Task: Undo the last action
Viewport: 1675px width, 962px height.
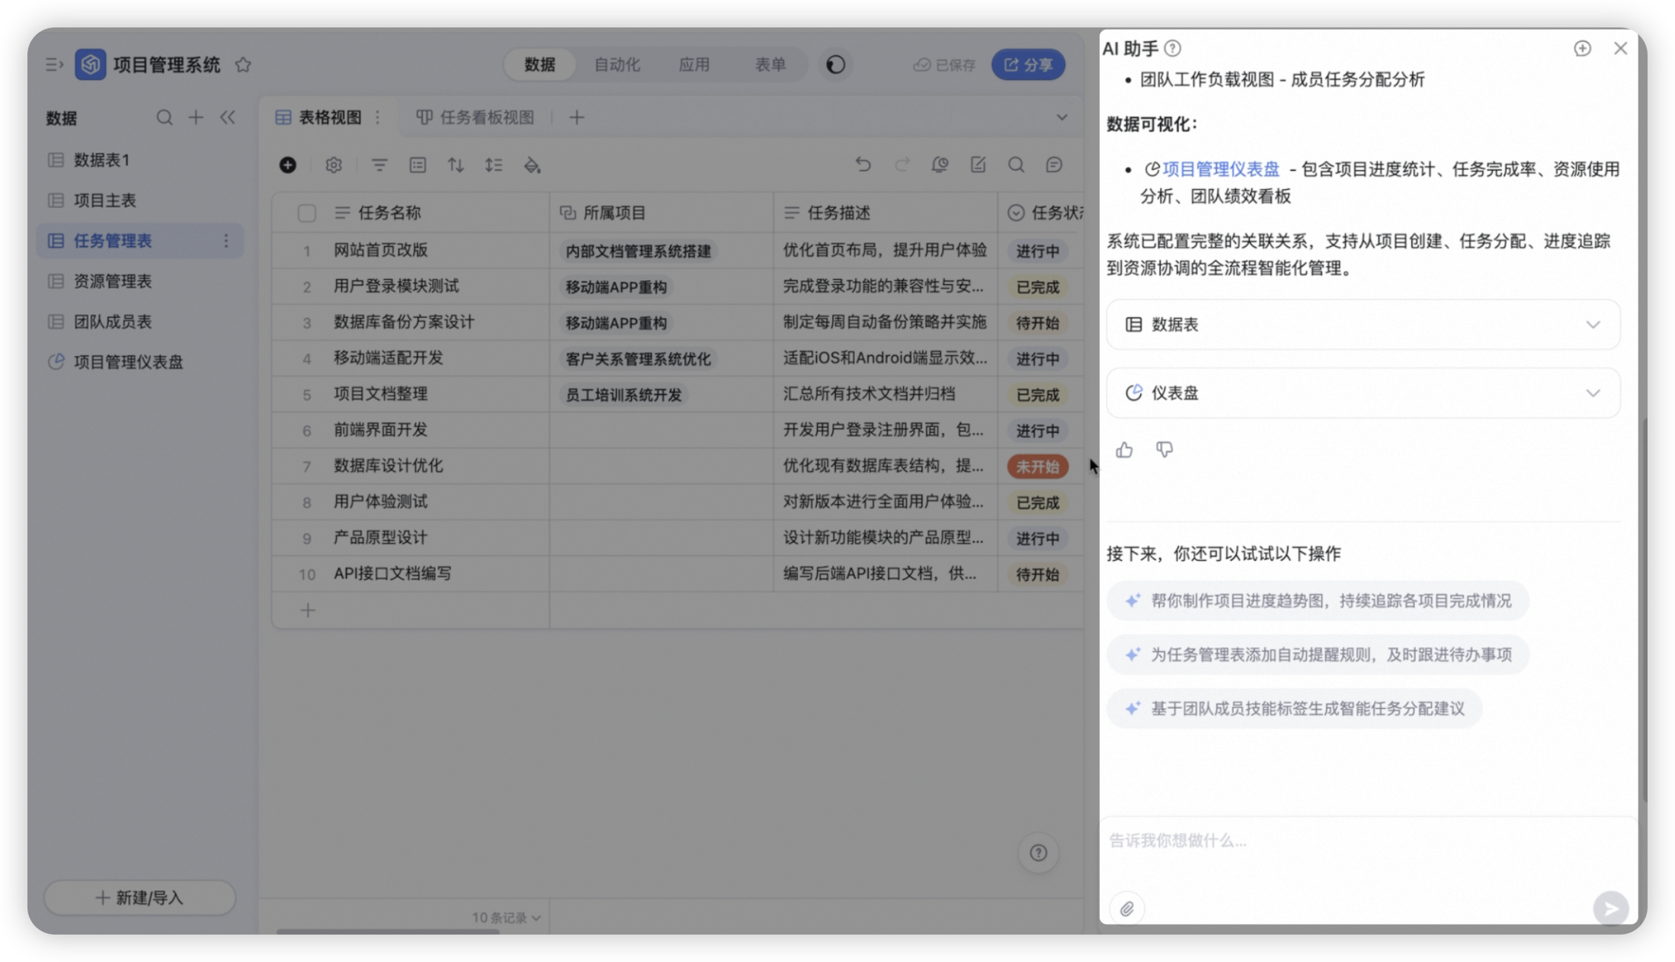Action: (x=863, y=164)
